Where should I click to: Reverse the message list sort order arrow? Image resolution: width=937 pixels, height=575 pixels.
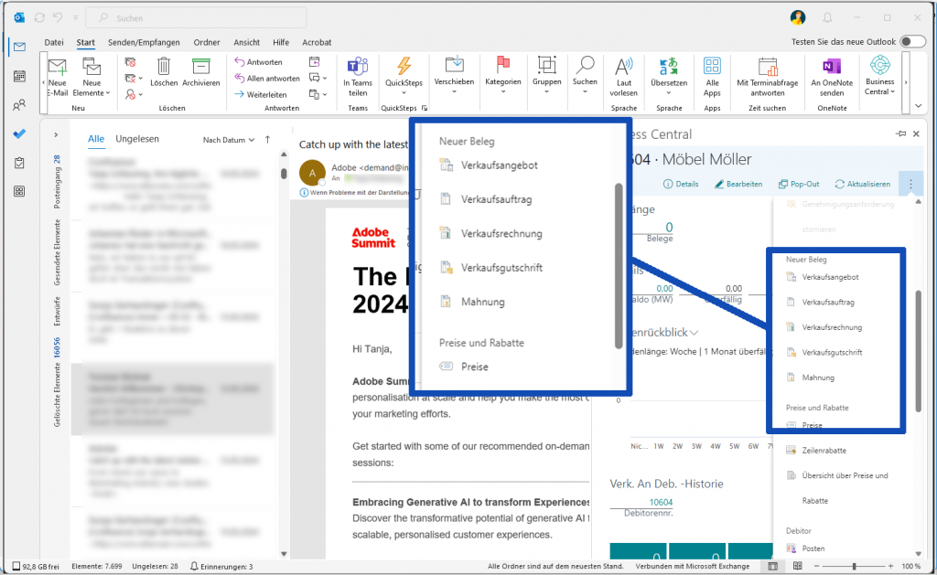267,140
